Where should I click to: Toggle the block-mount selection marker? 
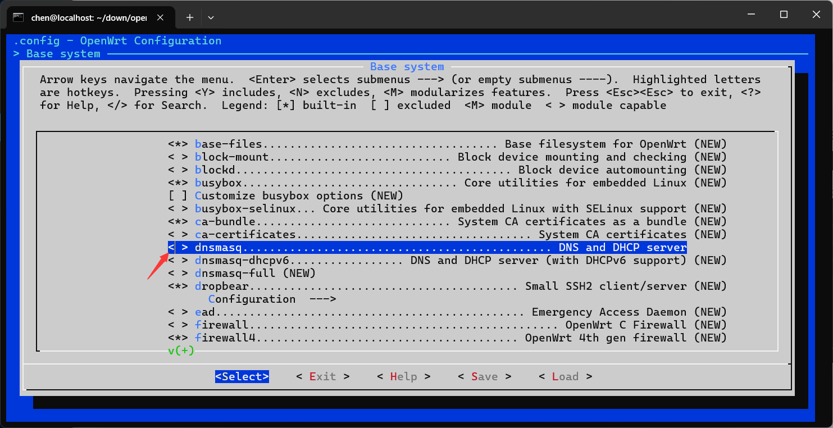click(x=178, y=157)
